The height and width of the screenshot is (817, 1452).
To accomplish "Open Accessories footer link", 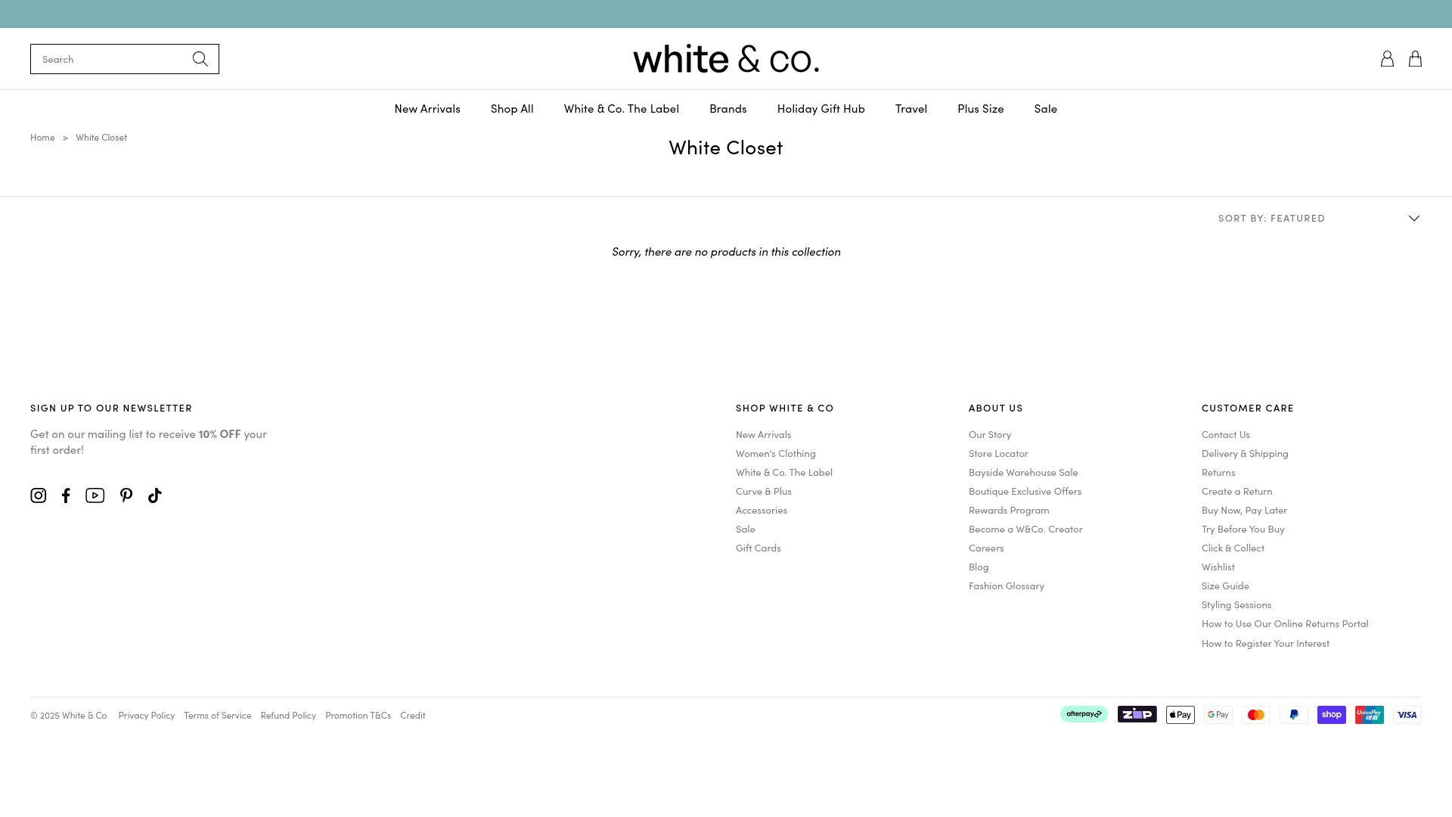I will (x=762, y=510).
